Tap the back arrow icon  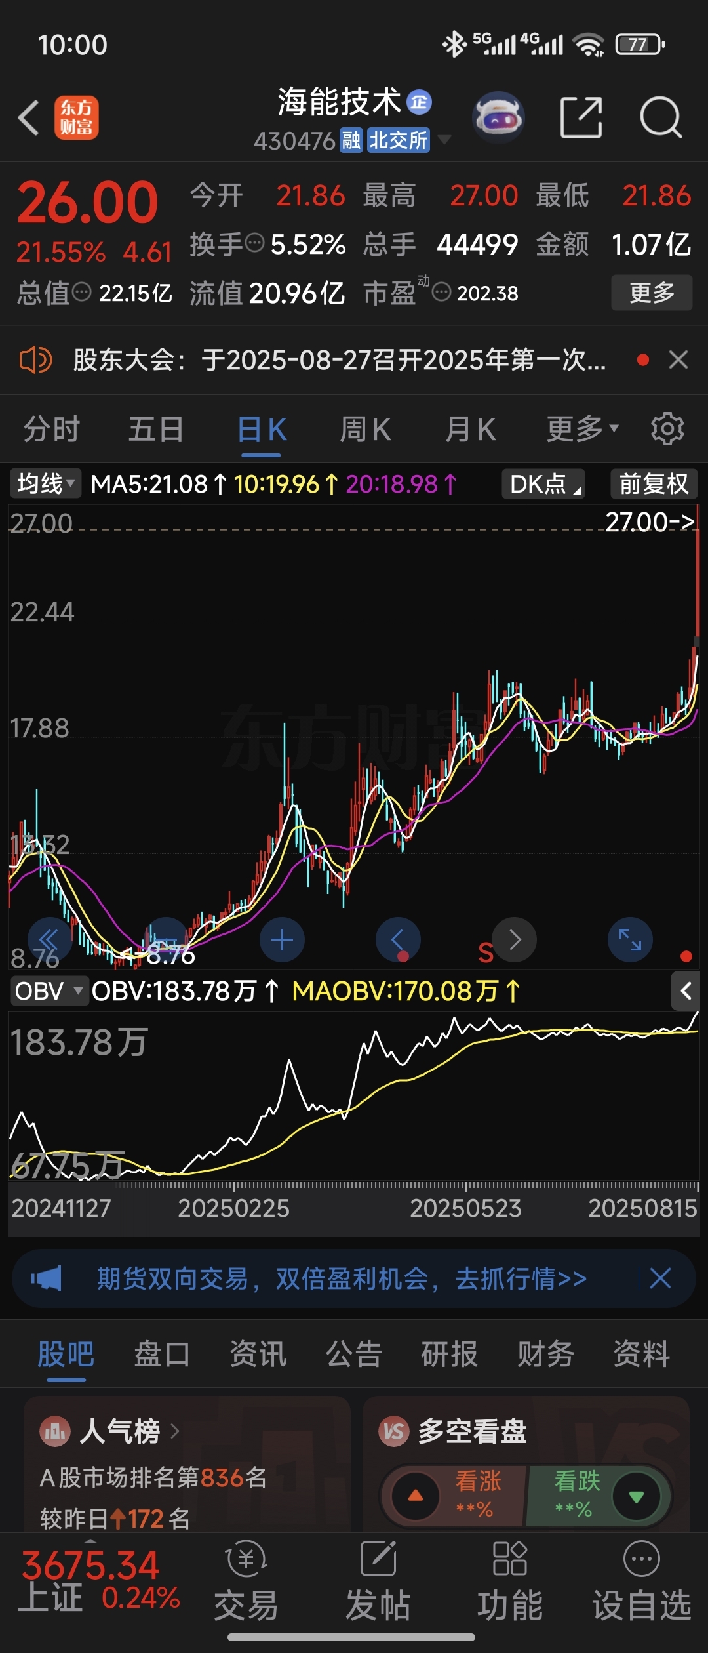click(x=29, y=118)
